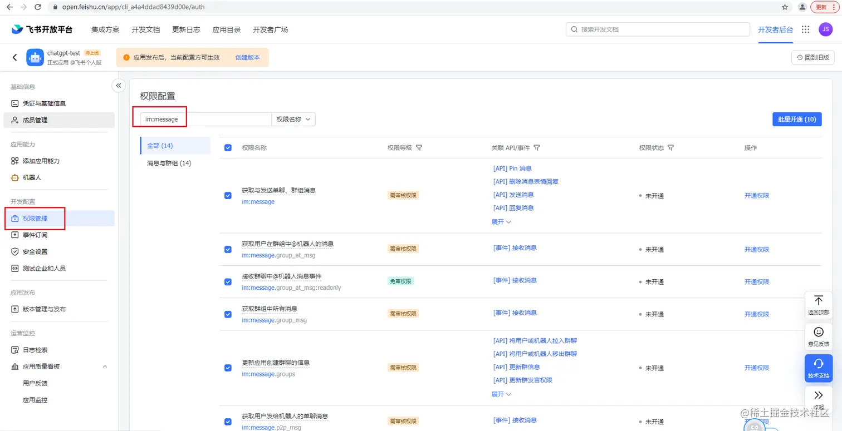Image resolution: width=842 pixels, height=431 pixels.
Task: Open 日志检索 in sidebar
Action: [59, 350]
